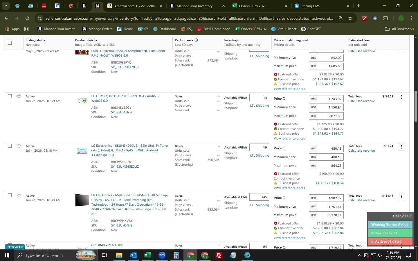This screenshot has width=418, height=261.
Task: Open a new browser tab with plus icon
Action: point(358,6)
